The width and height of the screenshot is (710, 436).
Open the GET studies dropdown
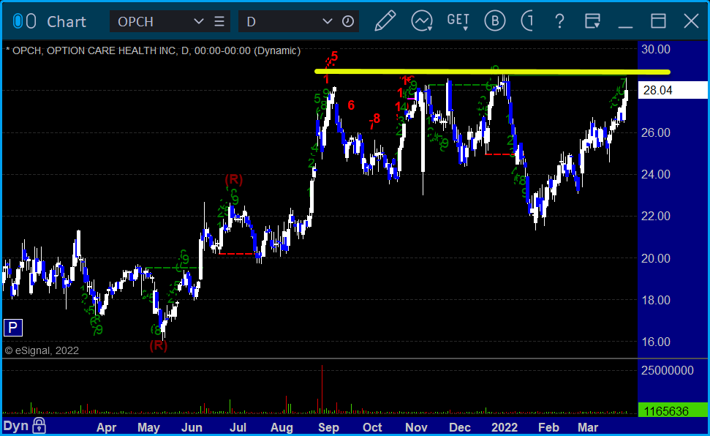[x=458, y=21]
